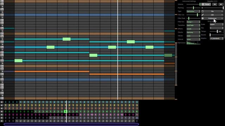Select bottom channel final cell 0
Screen dimensions: 225x126
[137, 121]
